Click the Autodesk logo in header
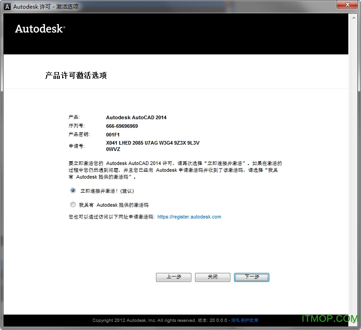Viewport: 361px width, 330px height. point(40,29)
